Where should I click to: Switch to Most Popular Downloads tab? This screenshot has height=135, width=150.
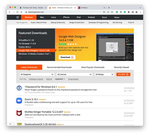pos(93,67)
